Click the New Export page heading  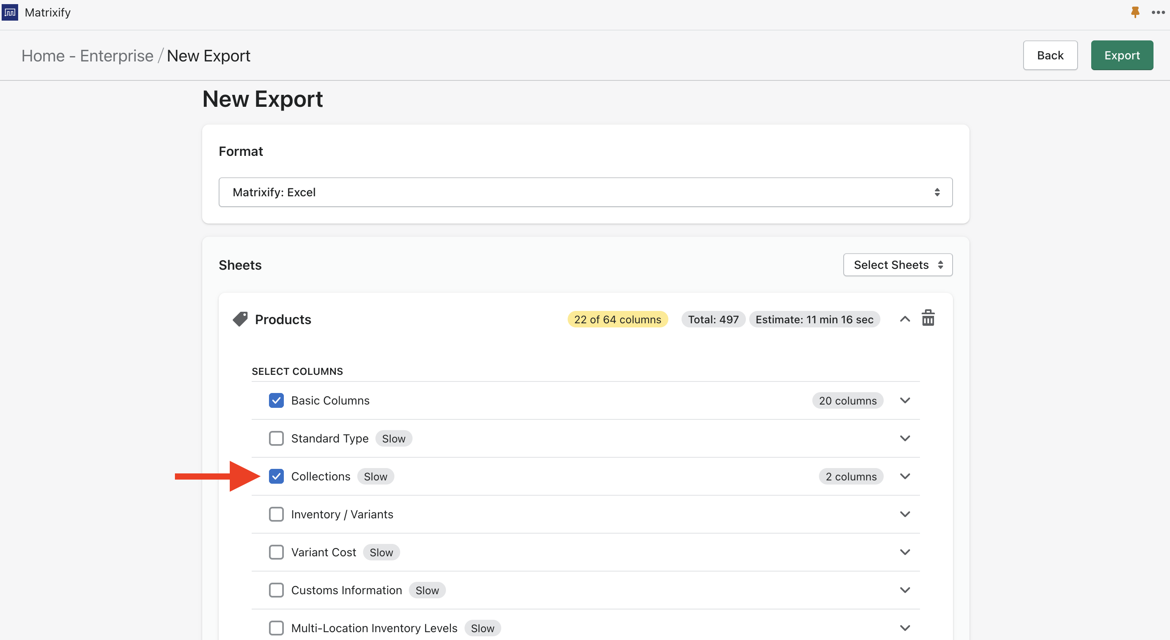(262, 99)
